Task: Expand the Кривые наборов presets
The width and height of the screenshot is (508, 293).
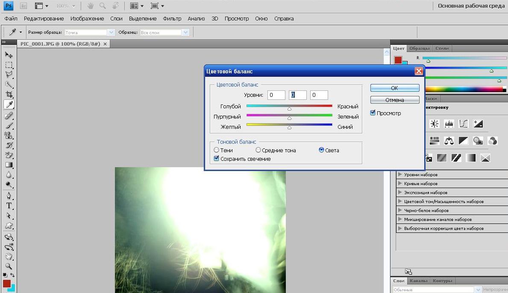Action: point(400,183)
